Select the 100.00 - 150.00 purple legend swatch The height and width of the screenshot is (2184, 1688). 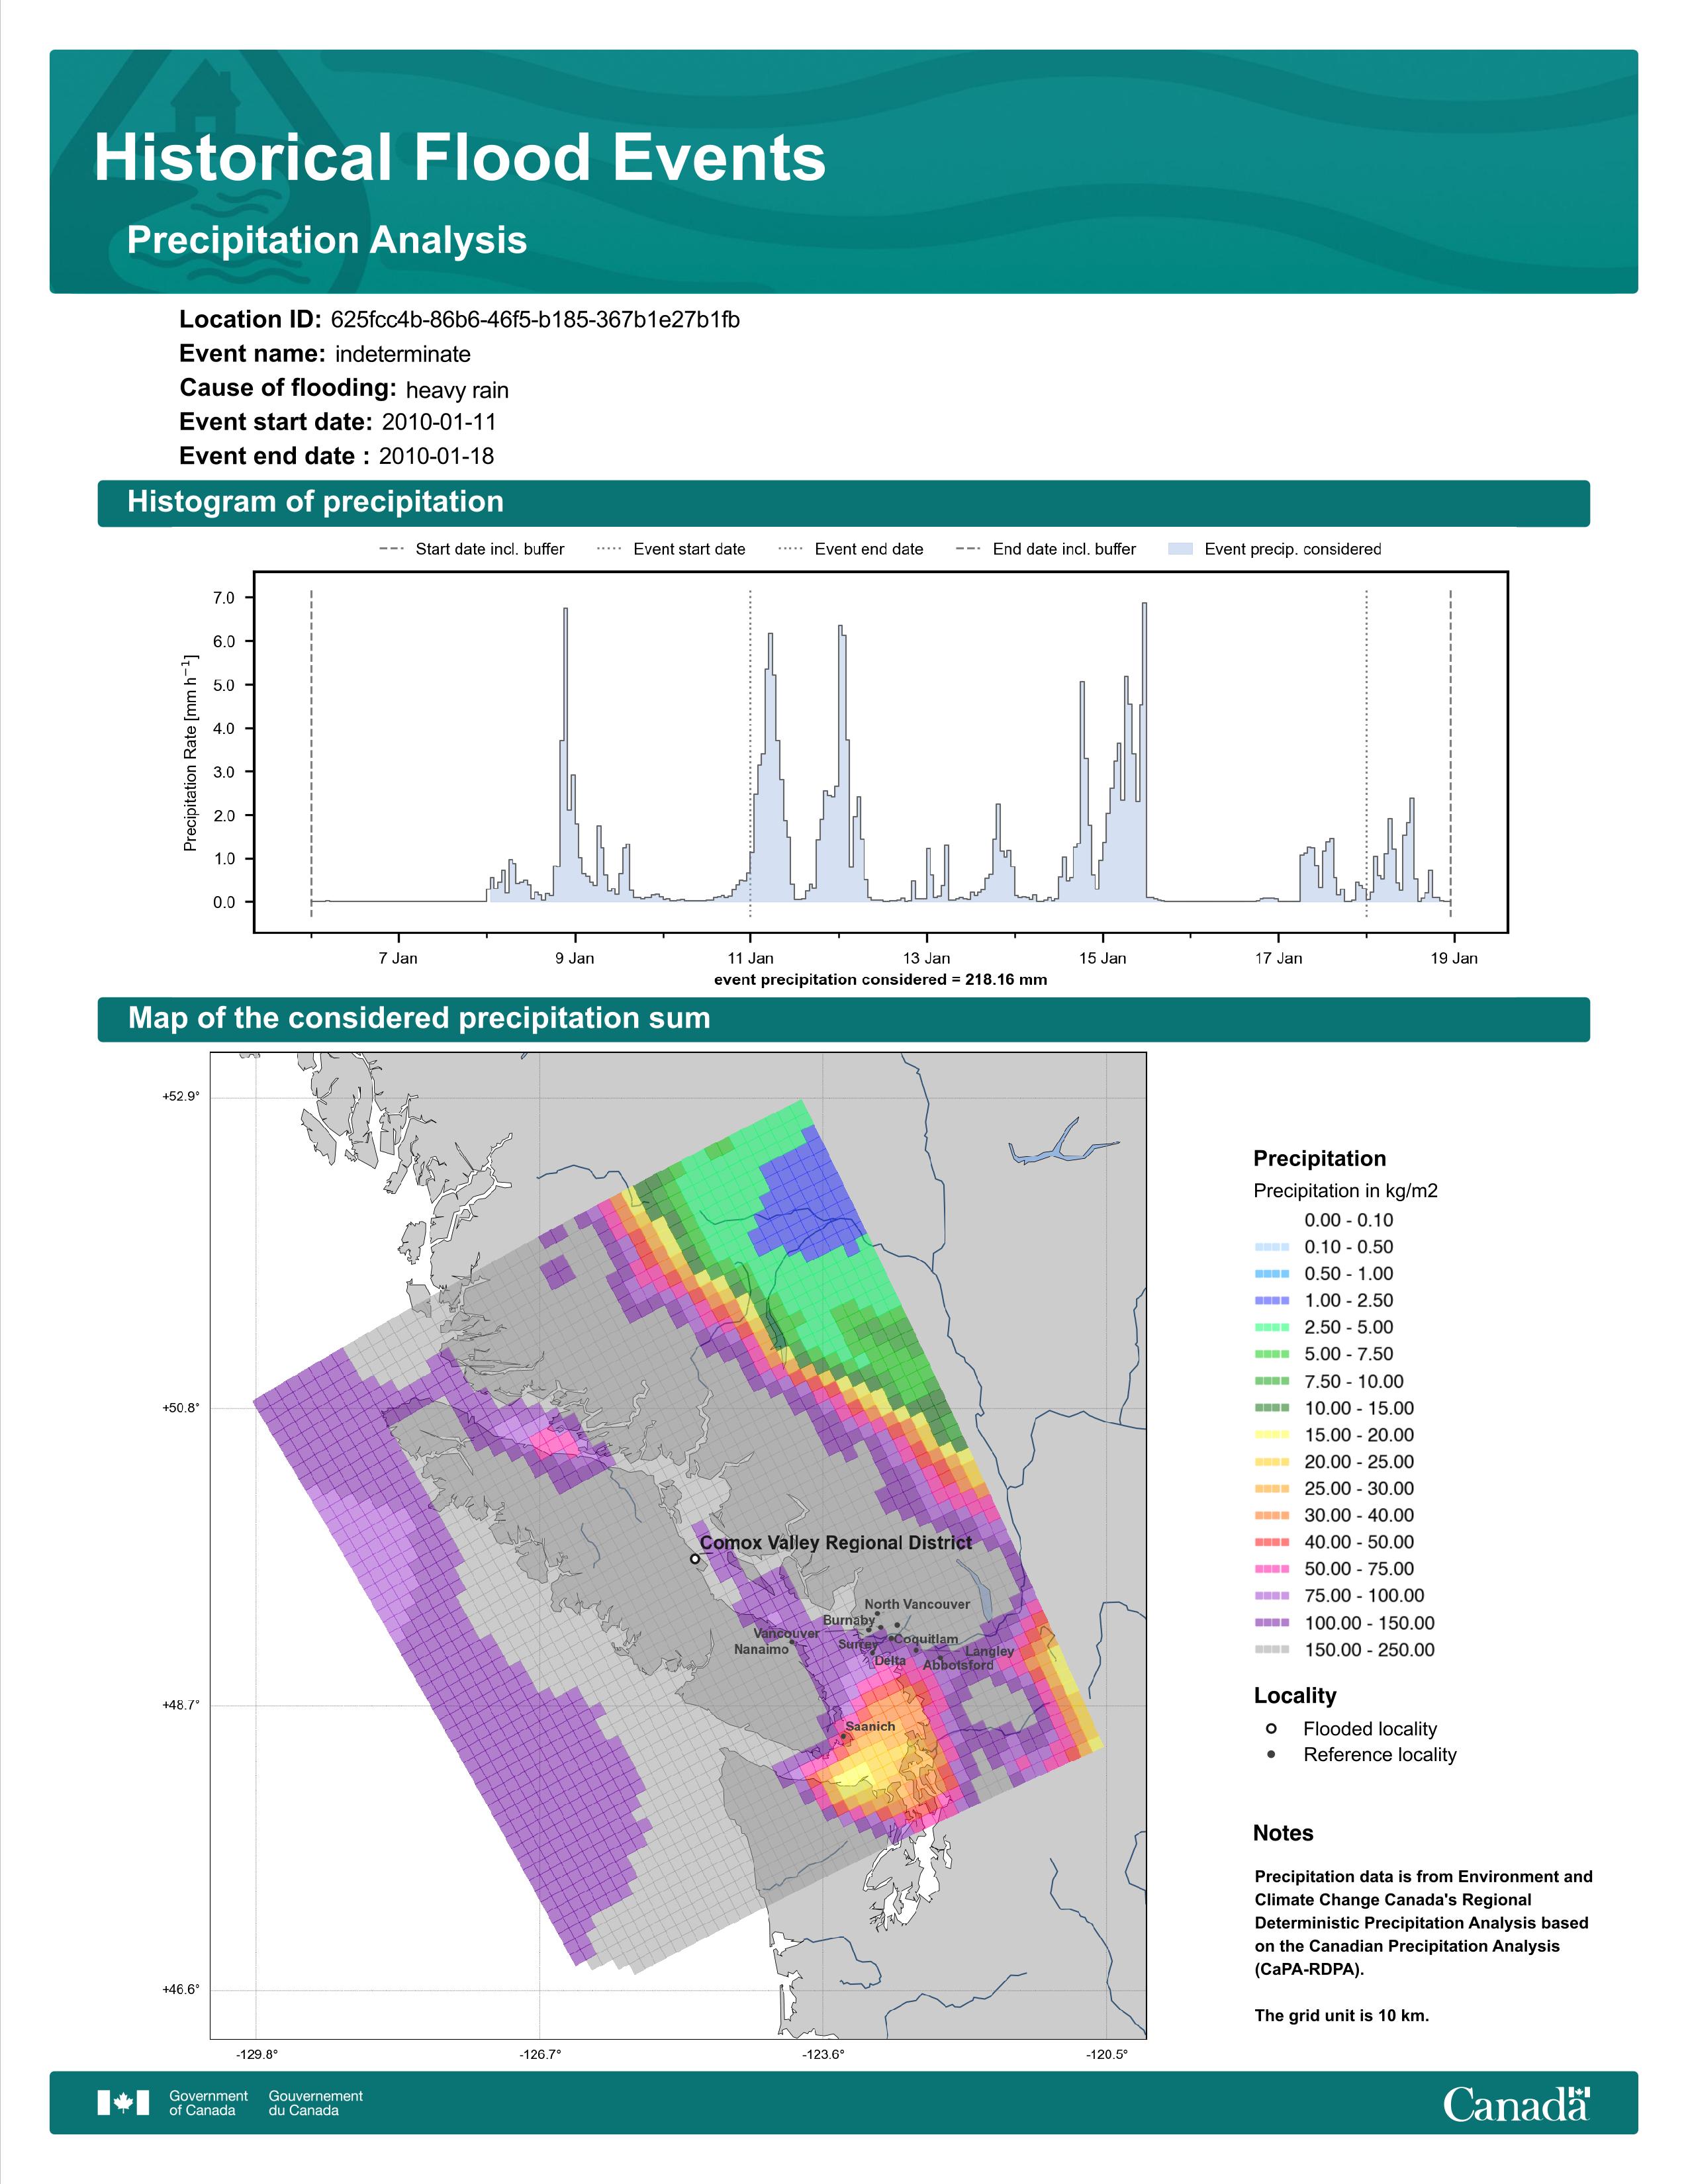(1271, 1623)
